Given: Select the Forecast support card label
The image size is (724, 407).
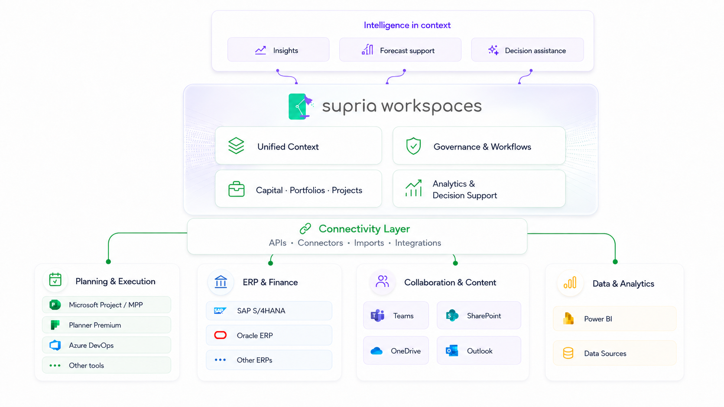Looking at the screenshot, I should click(407, 51).
